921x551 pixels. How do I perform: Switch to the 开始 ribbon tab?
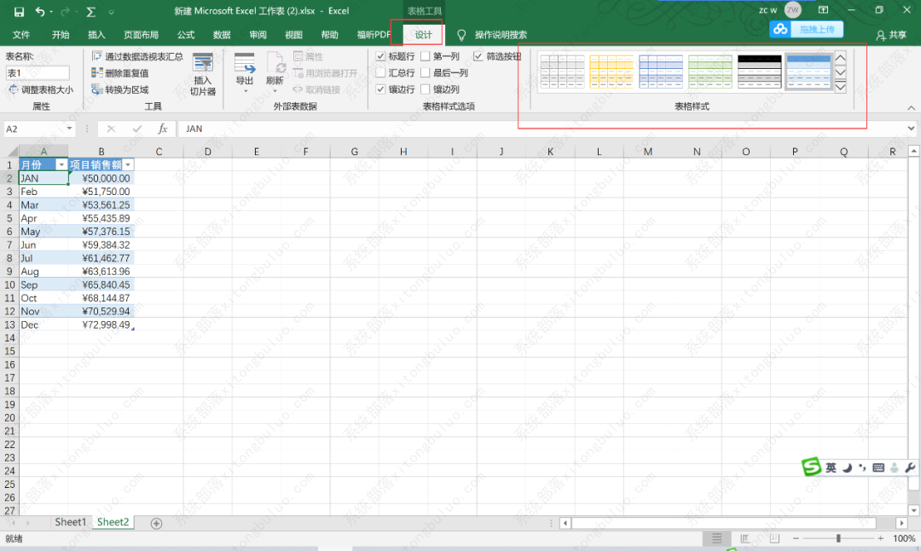click(60, 35)
